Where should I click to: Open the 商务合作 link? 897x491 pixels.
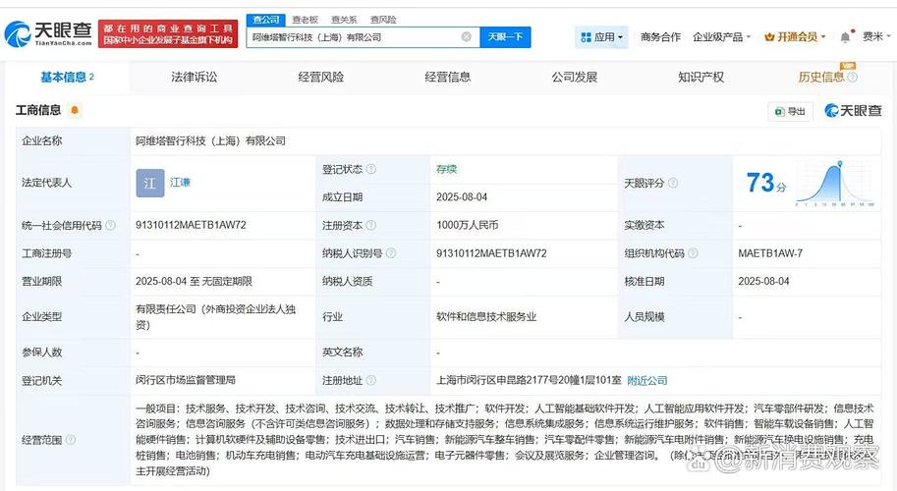click(660, 37)
